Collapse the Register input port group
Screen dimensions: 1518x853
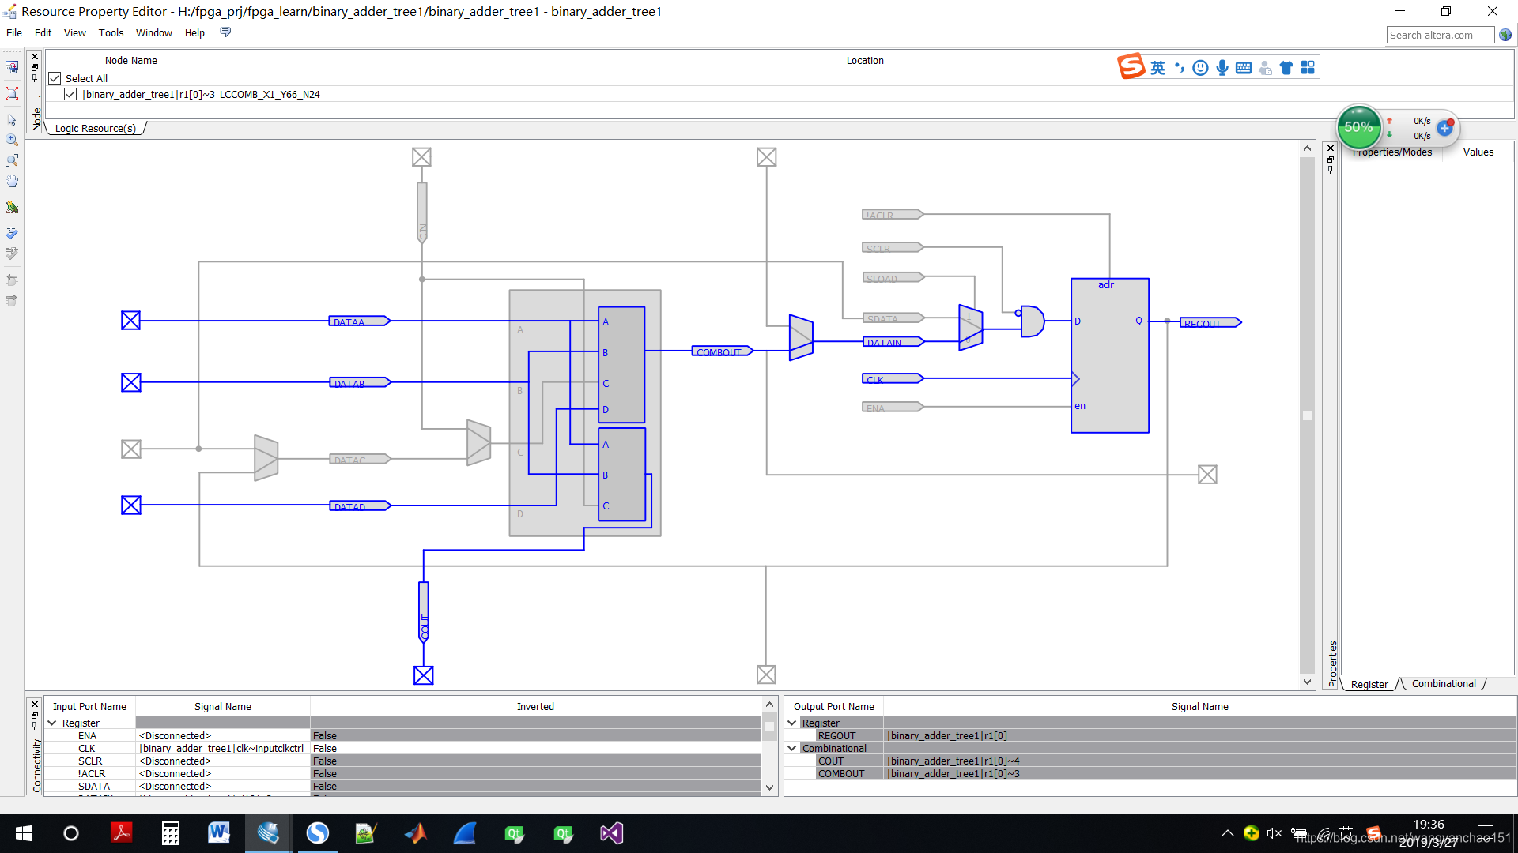[x=52, y=723]
